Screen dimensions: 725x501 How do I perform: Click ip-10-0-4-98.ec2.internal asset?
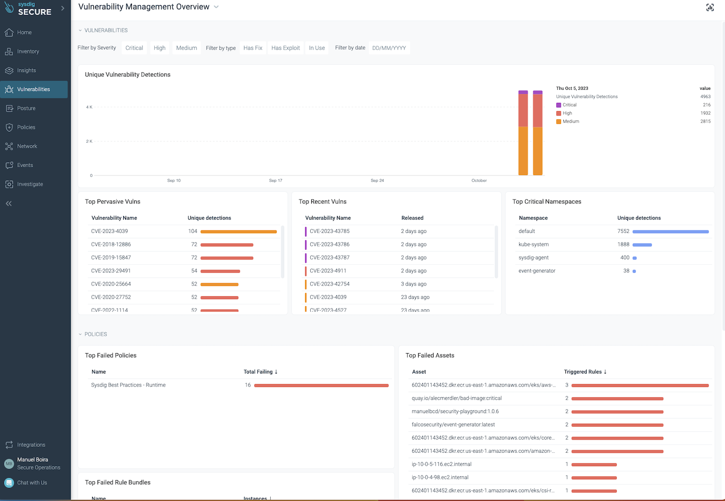(x=560, y=477)
